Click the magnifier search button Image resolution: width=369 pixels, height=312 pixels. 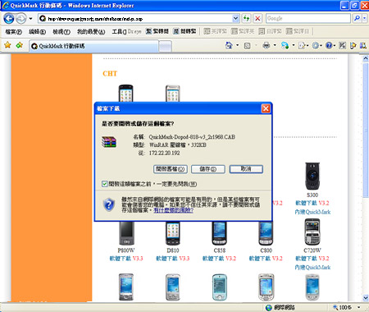click(357, 19)
